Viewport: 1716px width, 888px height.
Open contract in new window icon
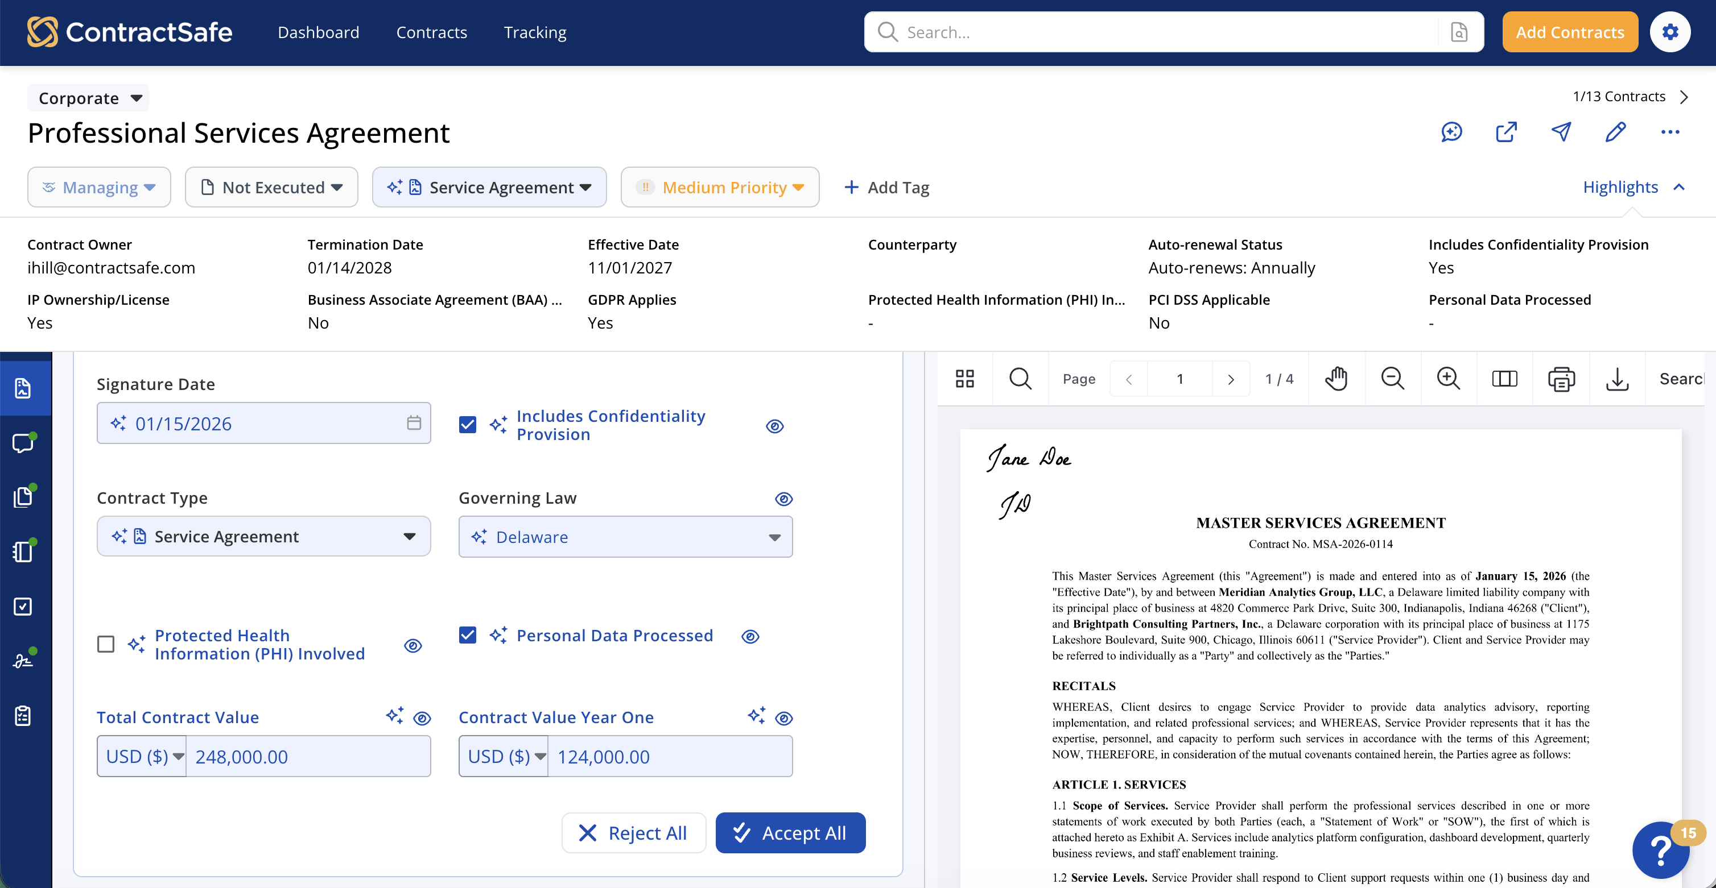[x=1506, y=132]
